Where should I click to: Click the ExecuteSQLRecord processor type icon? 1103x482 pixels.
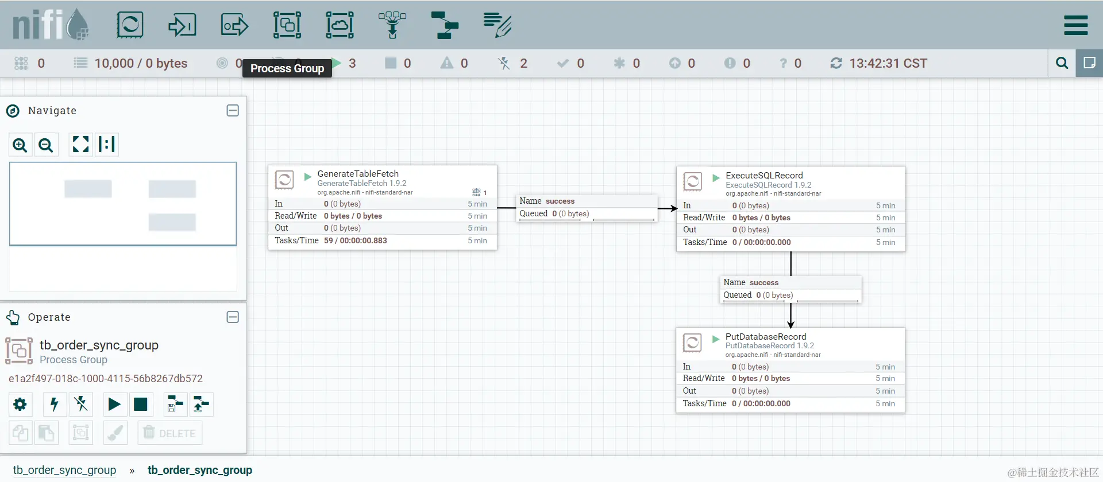[693, 182]
